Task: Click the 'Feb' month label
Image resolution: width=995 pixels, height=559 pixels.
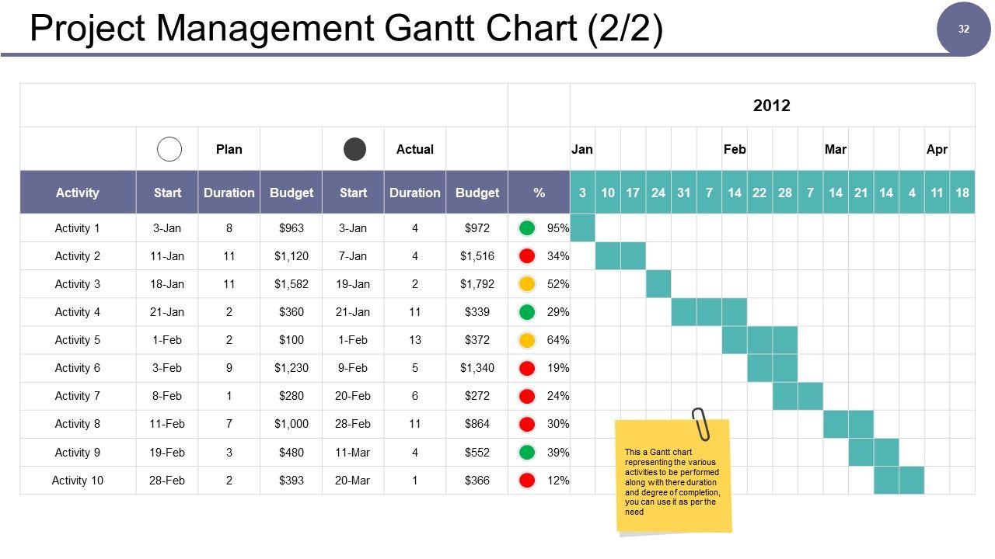Action: 735,149
